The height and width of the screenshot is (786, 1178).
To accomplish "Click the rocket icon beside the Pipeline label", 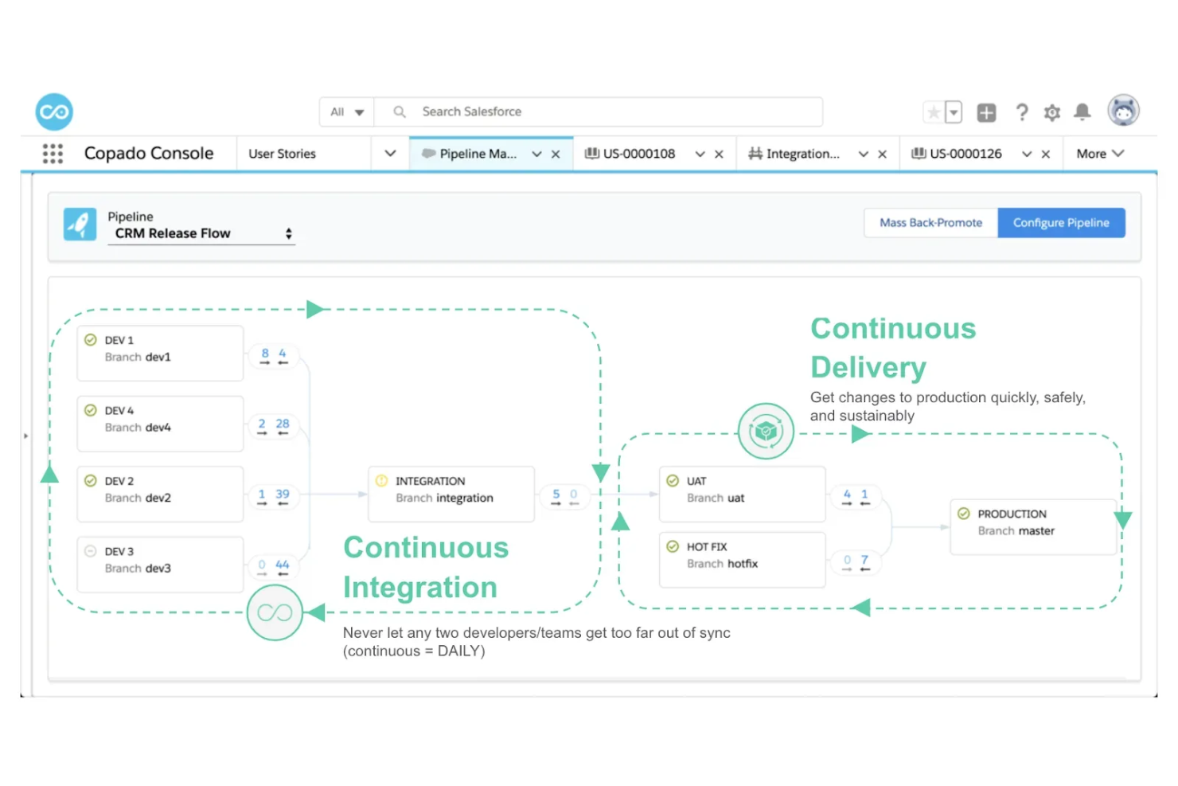I will [x=80, y=224].
